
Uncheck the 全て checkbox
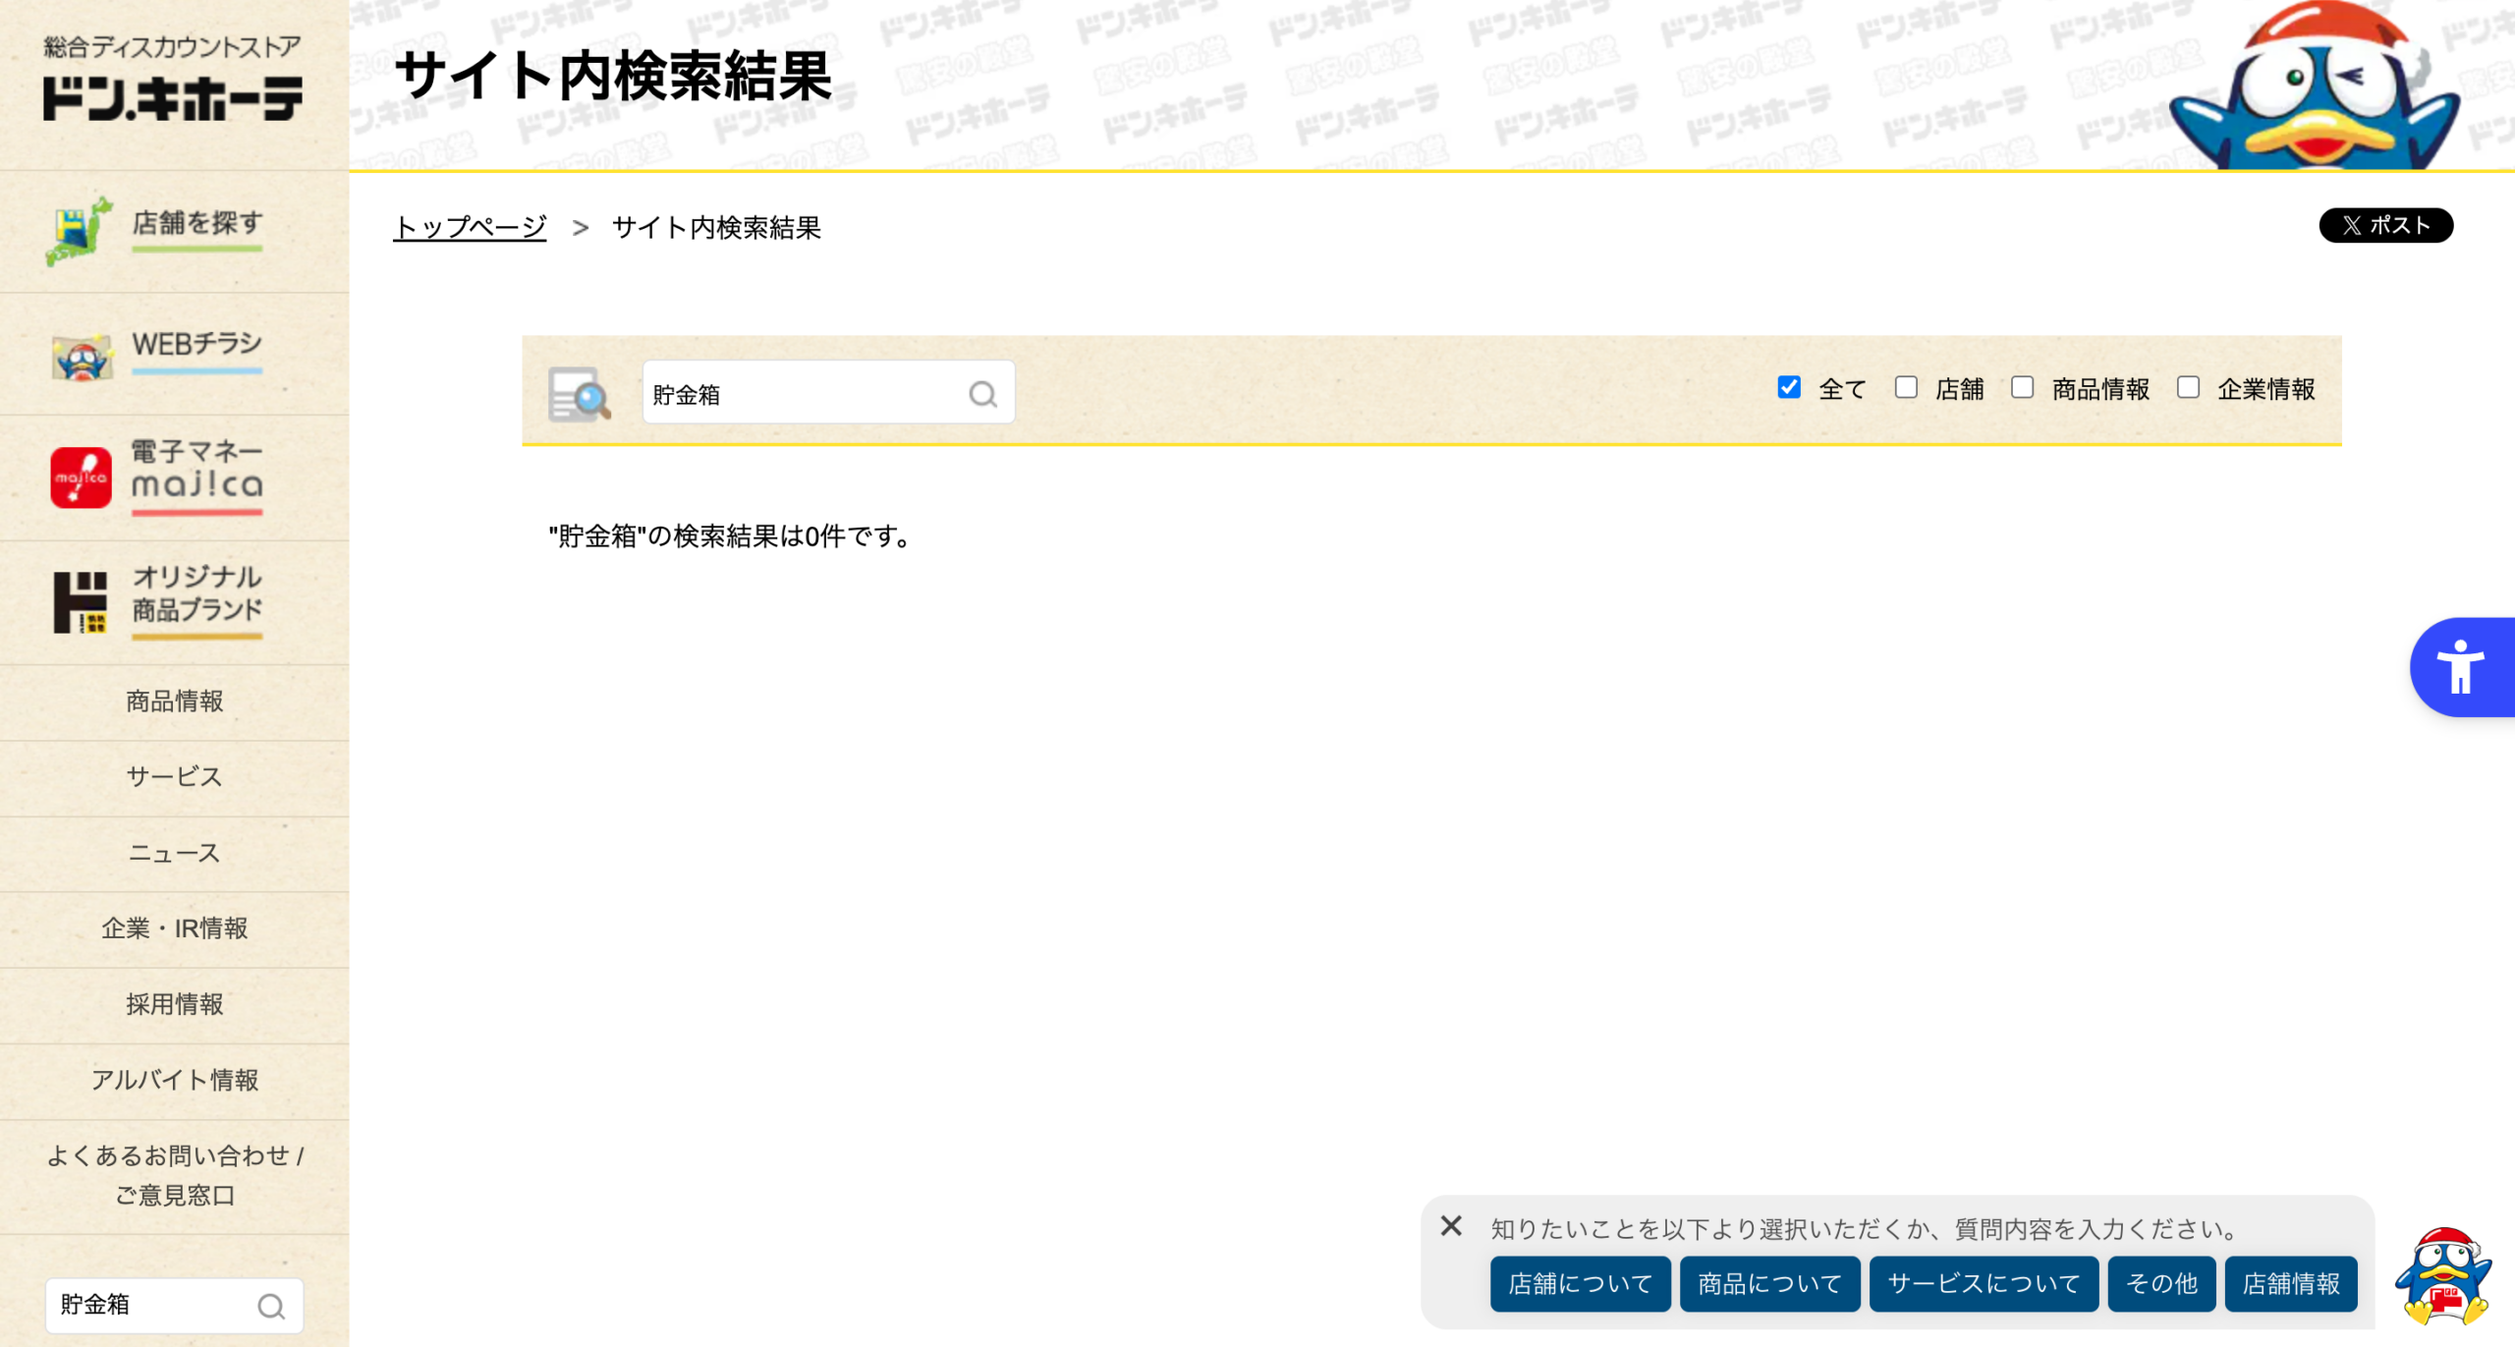(1789, 387)
